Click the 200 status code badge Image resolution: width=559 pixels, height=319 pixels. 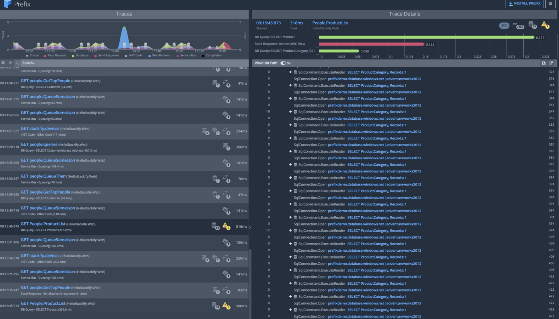pos(504,25)
